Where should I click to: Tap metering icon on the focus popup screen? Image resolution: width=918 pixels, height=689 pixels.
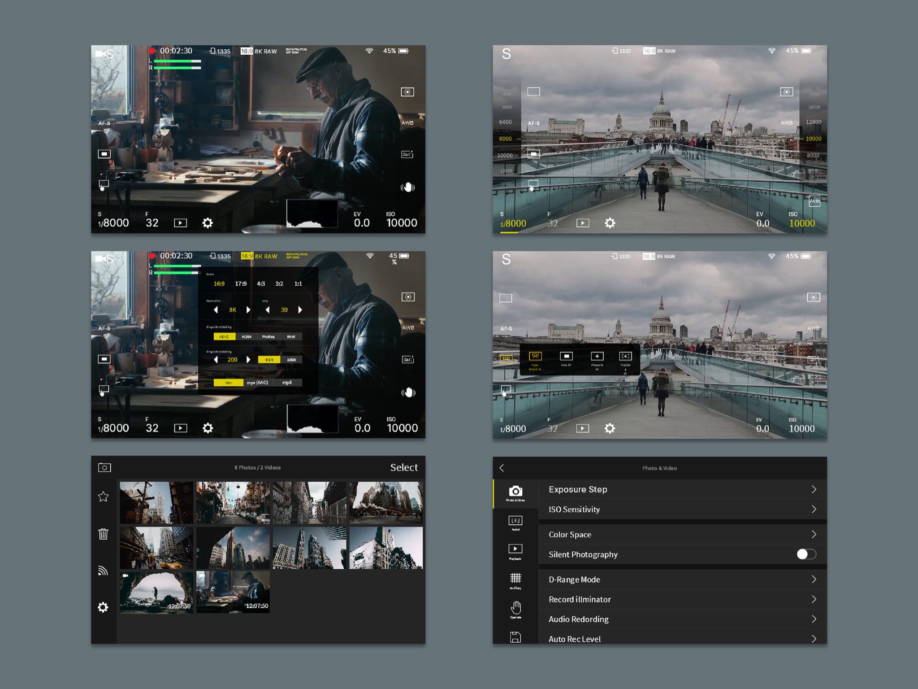[x=814, y=297]
